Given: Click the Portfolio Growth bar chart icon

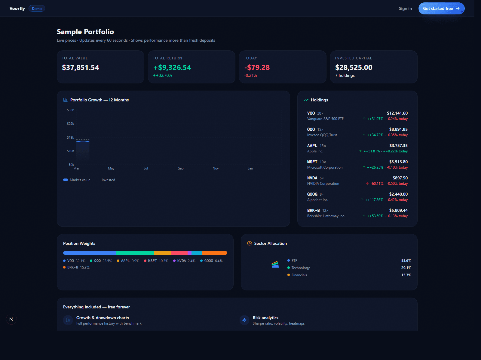Looking at the screenshot, I should point(65,100).
